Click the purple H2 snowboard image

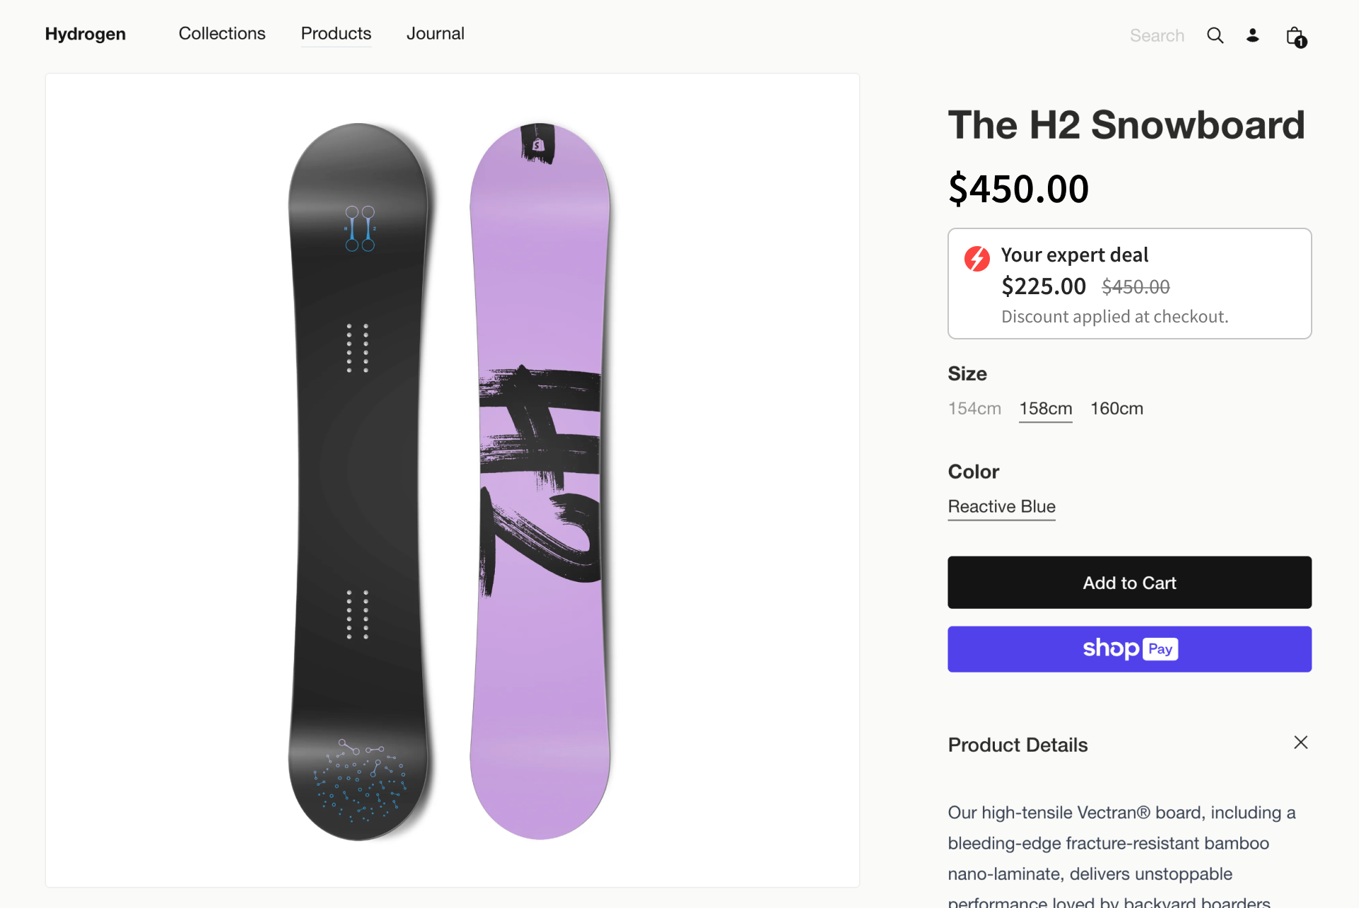click(540, 481)
